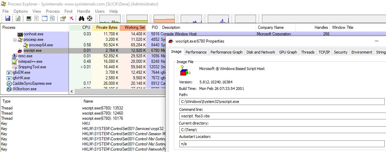The image size is (386, 152).
Task: Click the Windows Script Host image icon
Action: [x=185, y=70]
